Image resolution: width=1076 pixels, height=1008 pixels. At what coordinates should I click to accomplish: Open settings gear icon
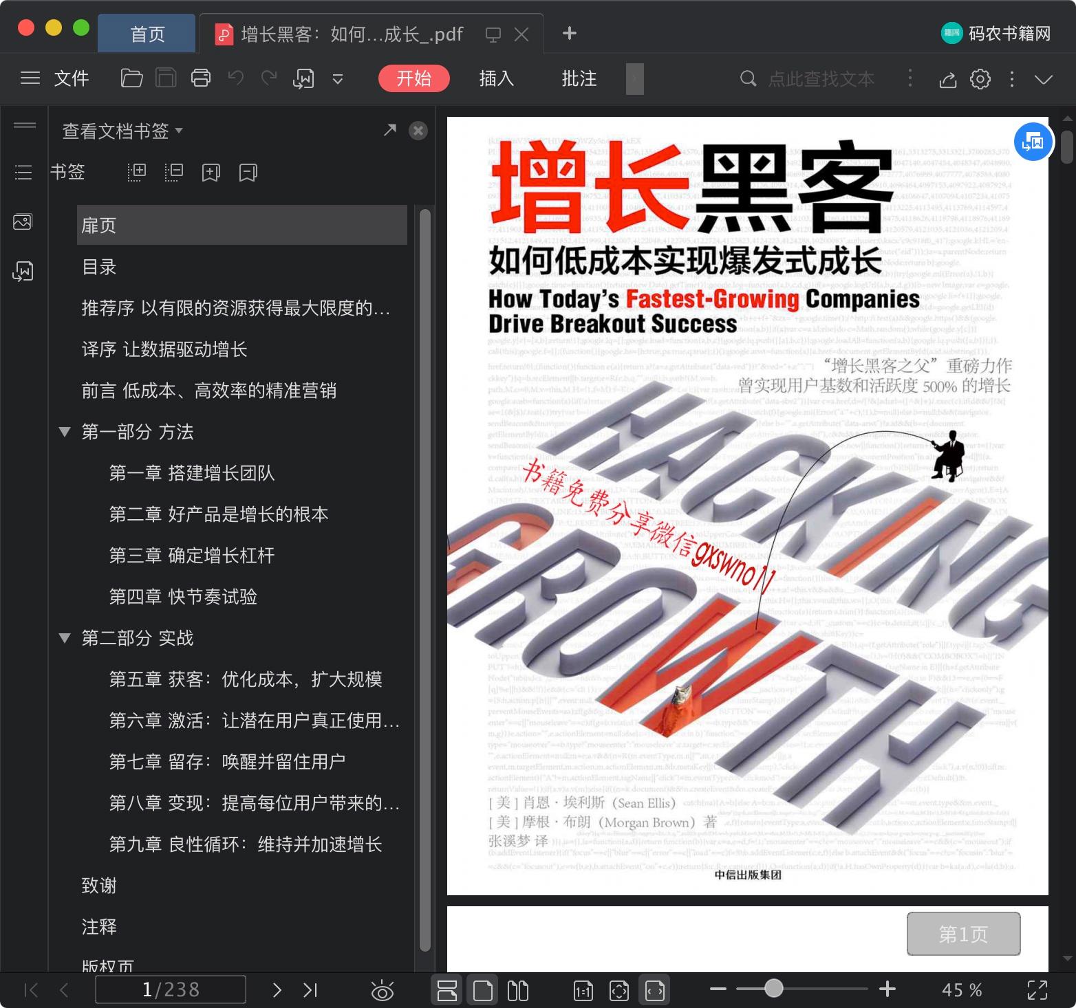click(x=980, y=79)
